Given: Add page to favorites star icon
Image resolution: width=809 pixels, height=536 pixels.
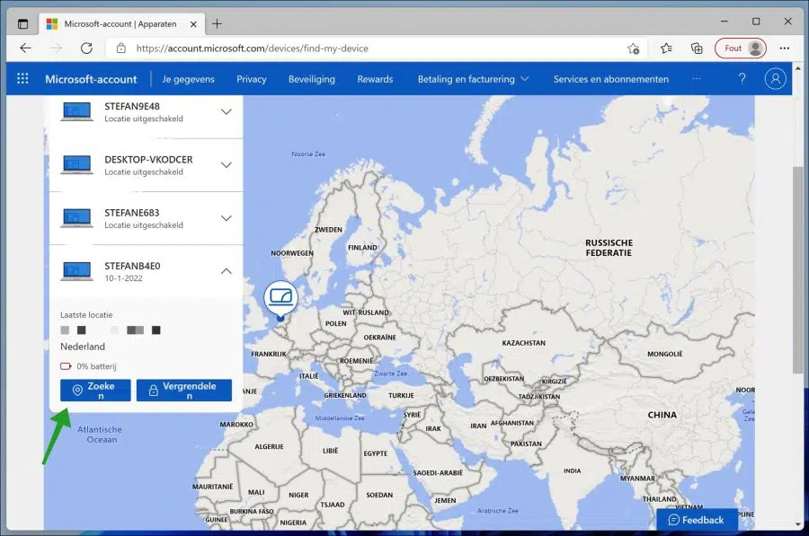Looking at the screenshot, I should click(x=634, y=48).
